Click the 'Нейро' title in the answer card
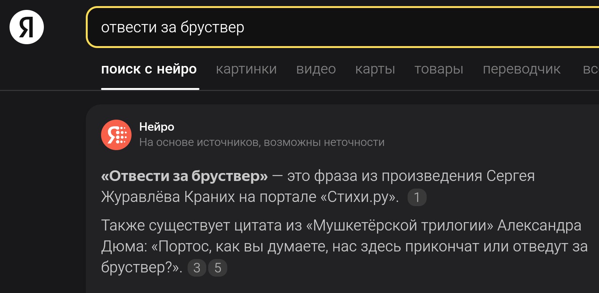 157,126
